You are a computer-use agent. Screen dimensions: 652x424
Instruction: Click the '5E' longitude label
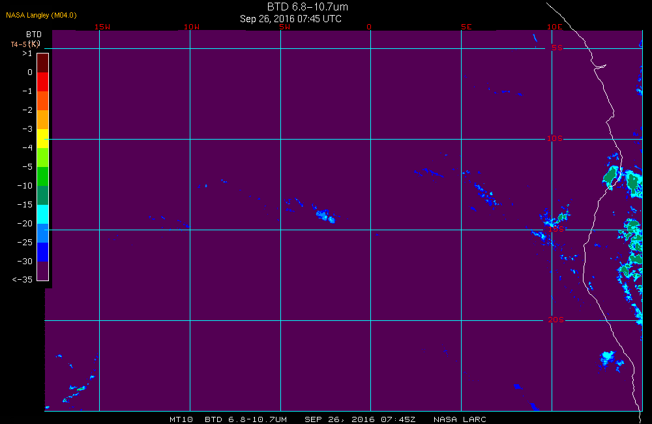[x=466, y=27]
